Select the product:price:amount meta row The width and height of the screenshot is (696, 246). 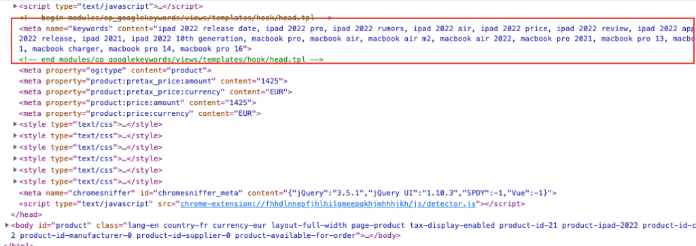click(x=137, y=102)
